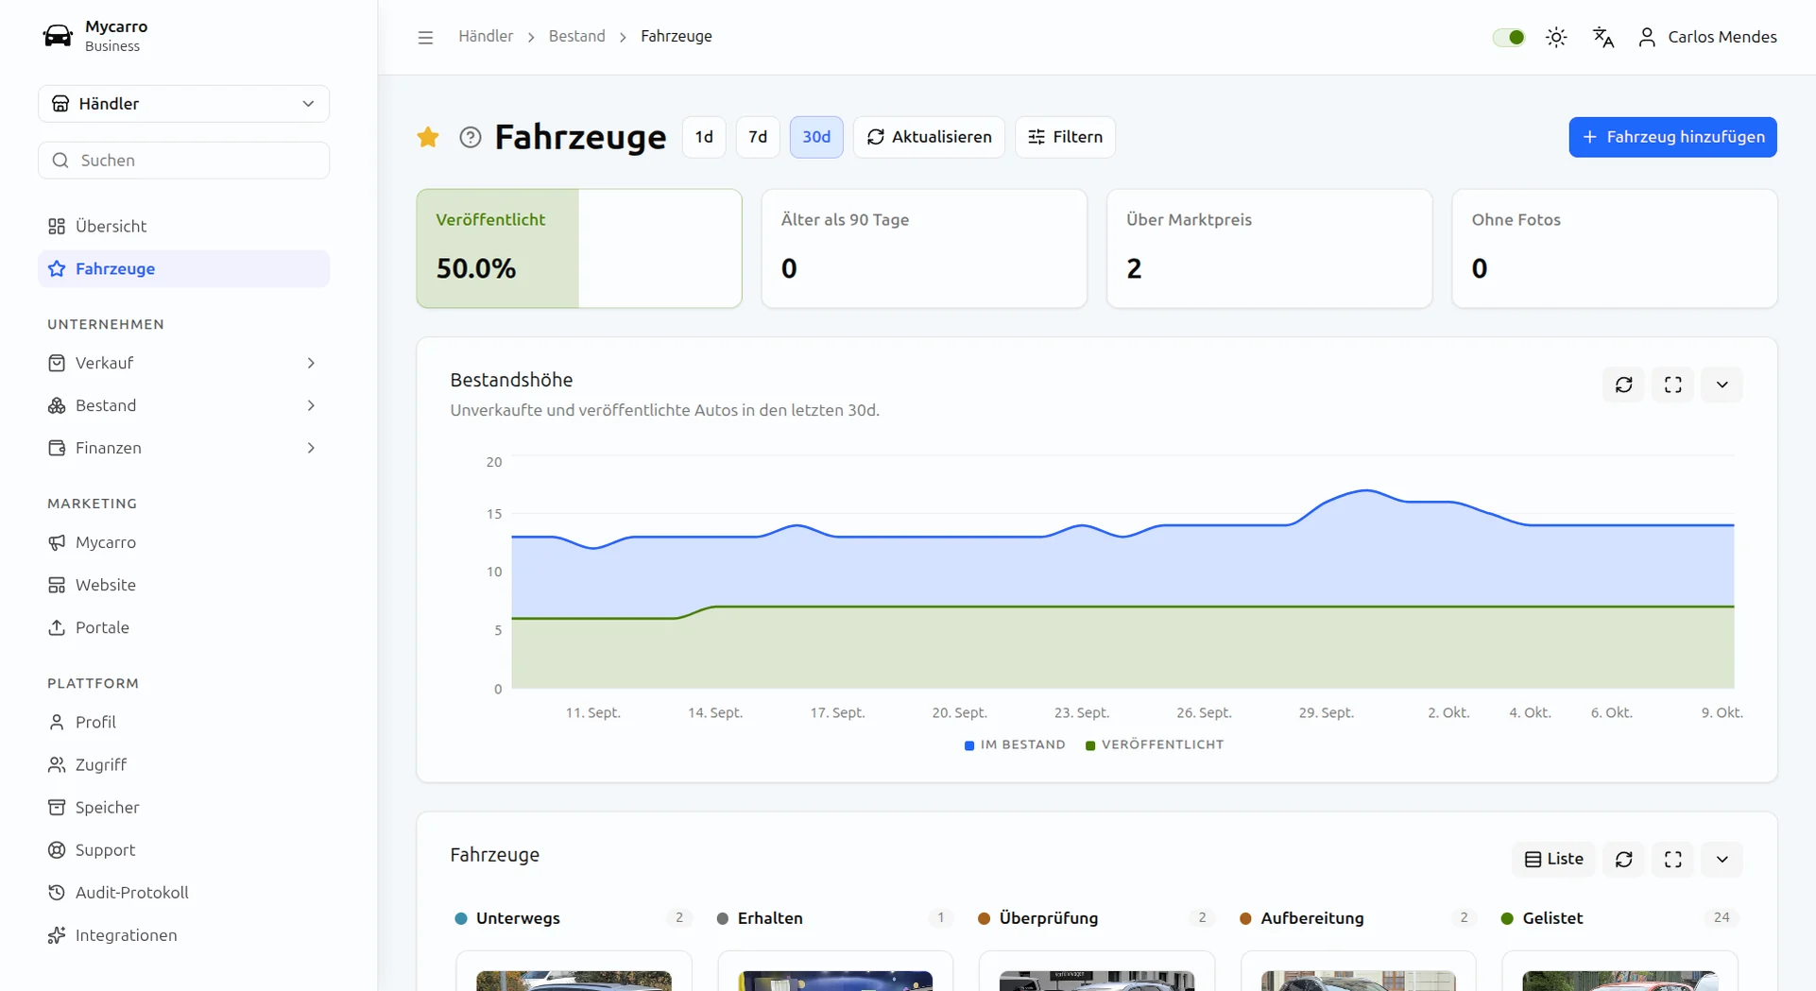This screenshot has width=1816, height=991.
Task: Toggle Veröffentlicht legend series
Action: click(x=1155, y=744)
